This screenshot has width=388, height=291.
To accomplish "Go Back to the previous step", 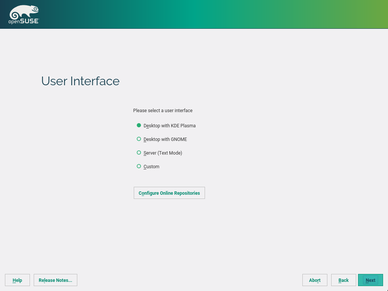I will click(x=343, y=280).
